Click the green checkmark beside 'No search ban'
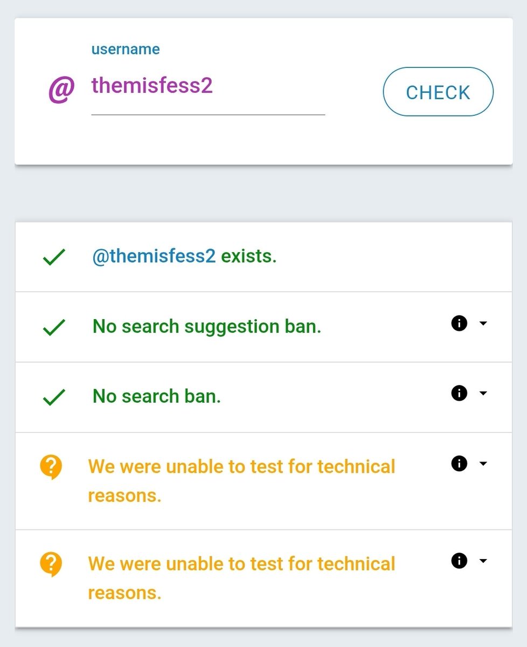This screenshot has height=647, width=527. pyautogui.click(x=54, y=397)
